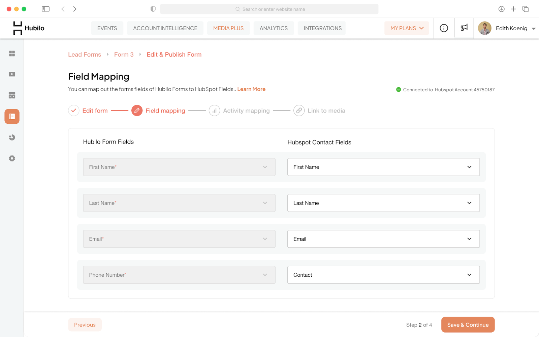
Task: Select the highlighted lead forms sidebar icon
Action: pyautogui.click(x=12, y=117)
